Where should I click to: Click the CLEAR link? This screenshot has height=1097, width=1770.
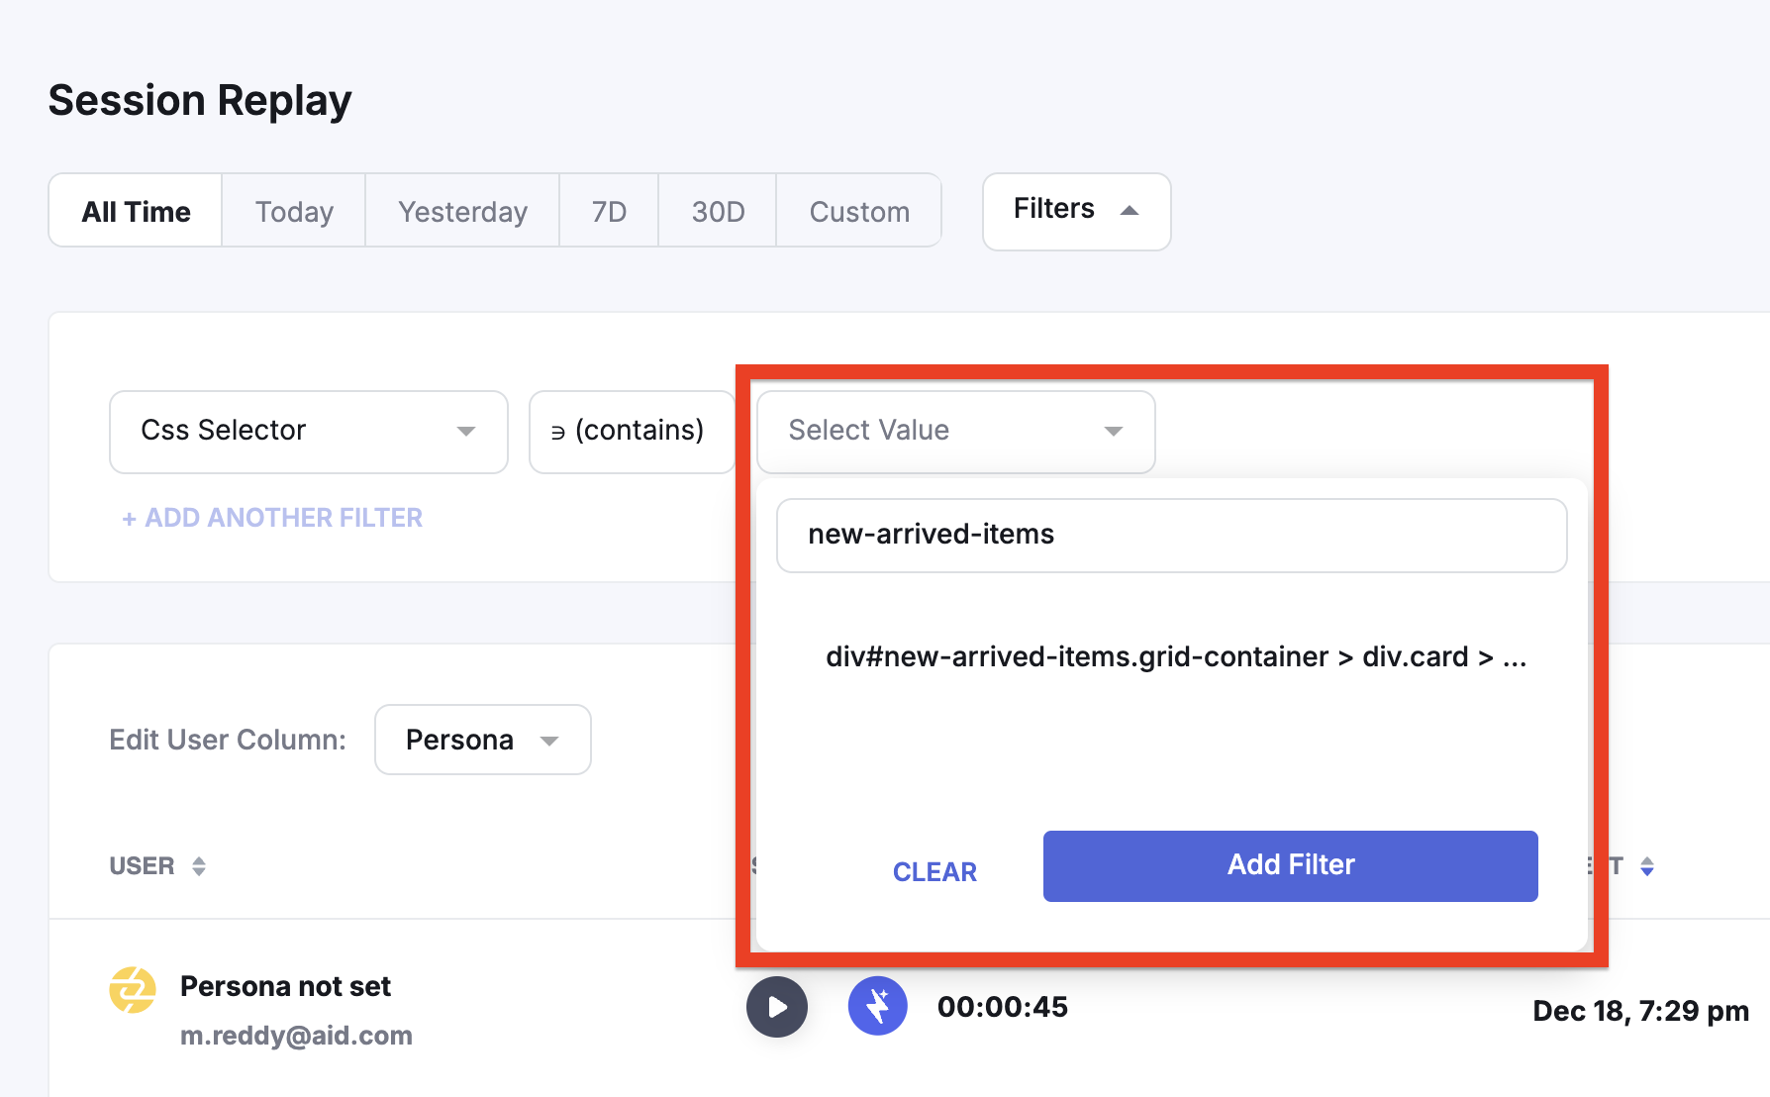coord(934,871)
